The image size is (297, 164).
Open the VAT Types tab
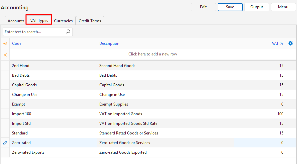click(x=39, y=21)
